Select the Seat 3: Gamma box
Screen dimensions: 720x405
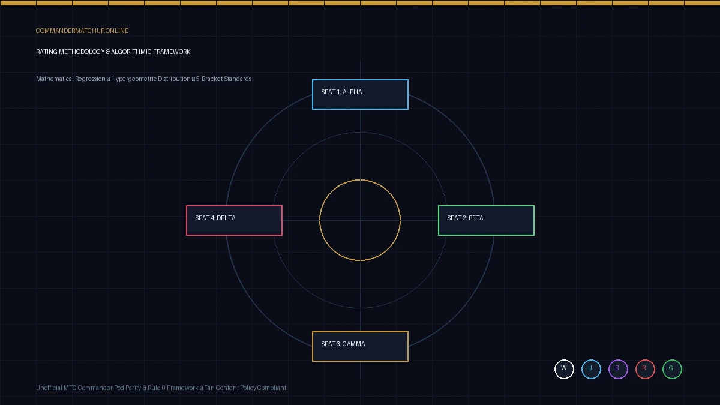tap(360, 346)
